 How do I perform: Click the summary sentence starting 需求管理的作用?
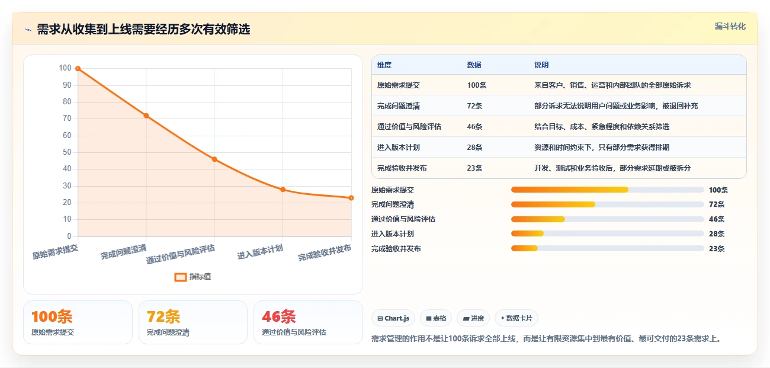click(x=546, y=339)
